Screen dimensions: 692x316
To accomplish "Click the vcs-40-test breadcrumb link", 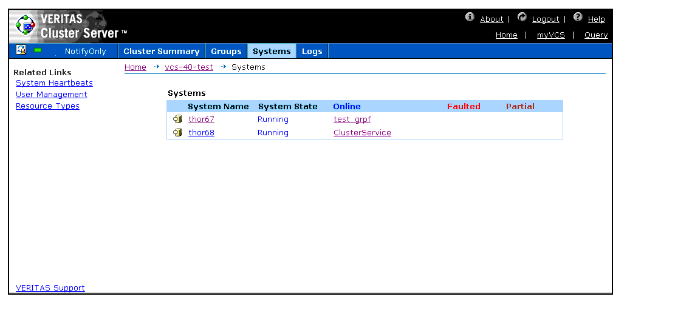I will [189, 67].
